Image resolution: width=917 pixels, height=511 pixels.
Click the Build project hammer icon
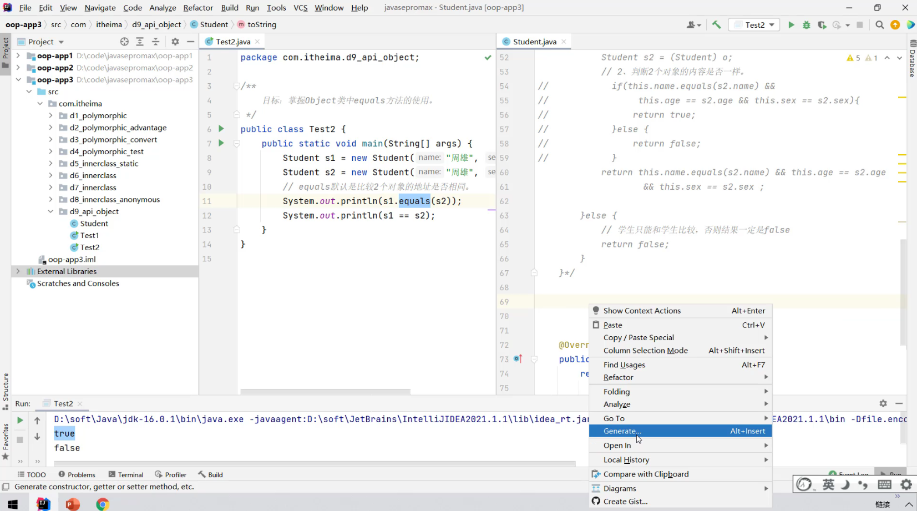716,24
